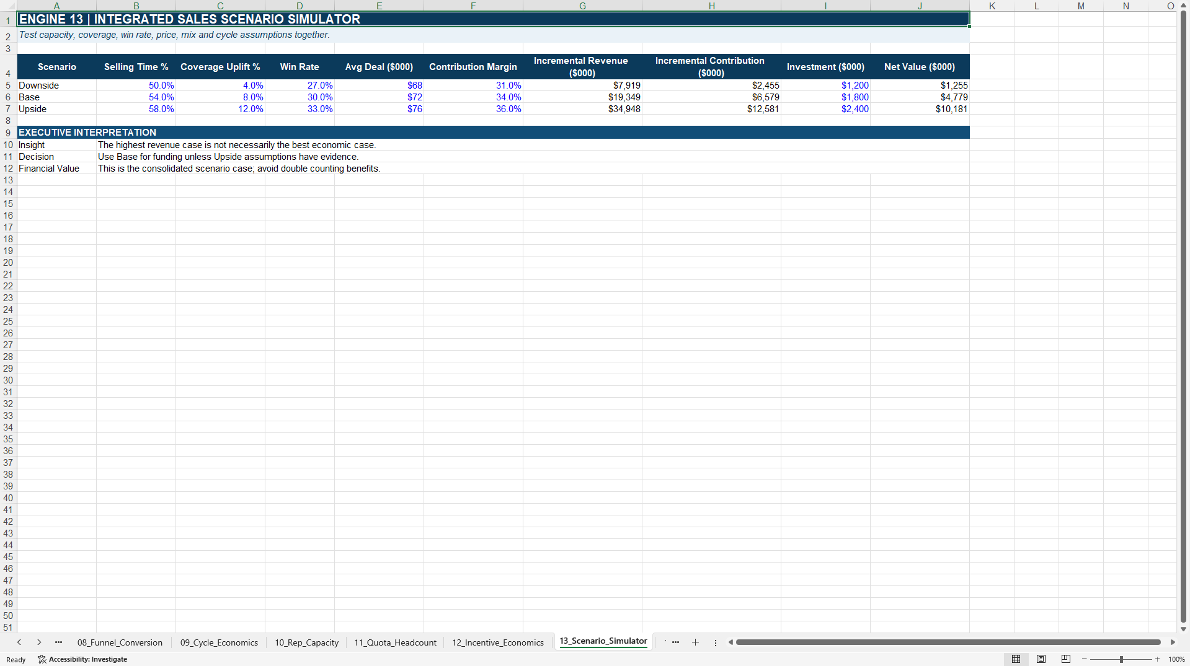1190x666 pixels.
Task: Select the Net Value ($000) header cell
Action: tap(920, 67)
